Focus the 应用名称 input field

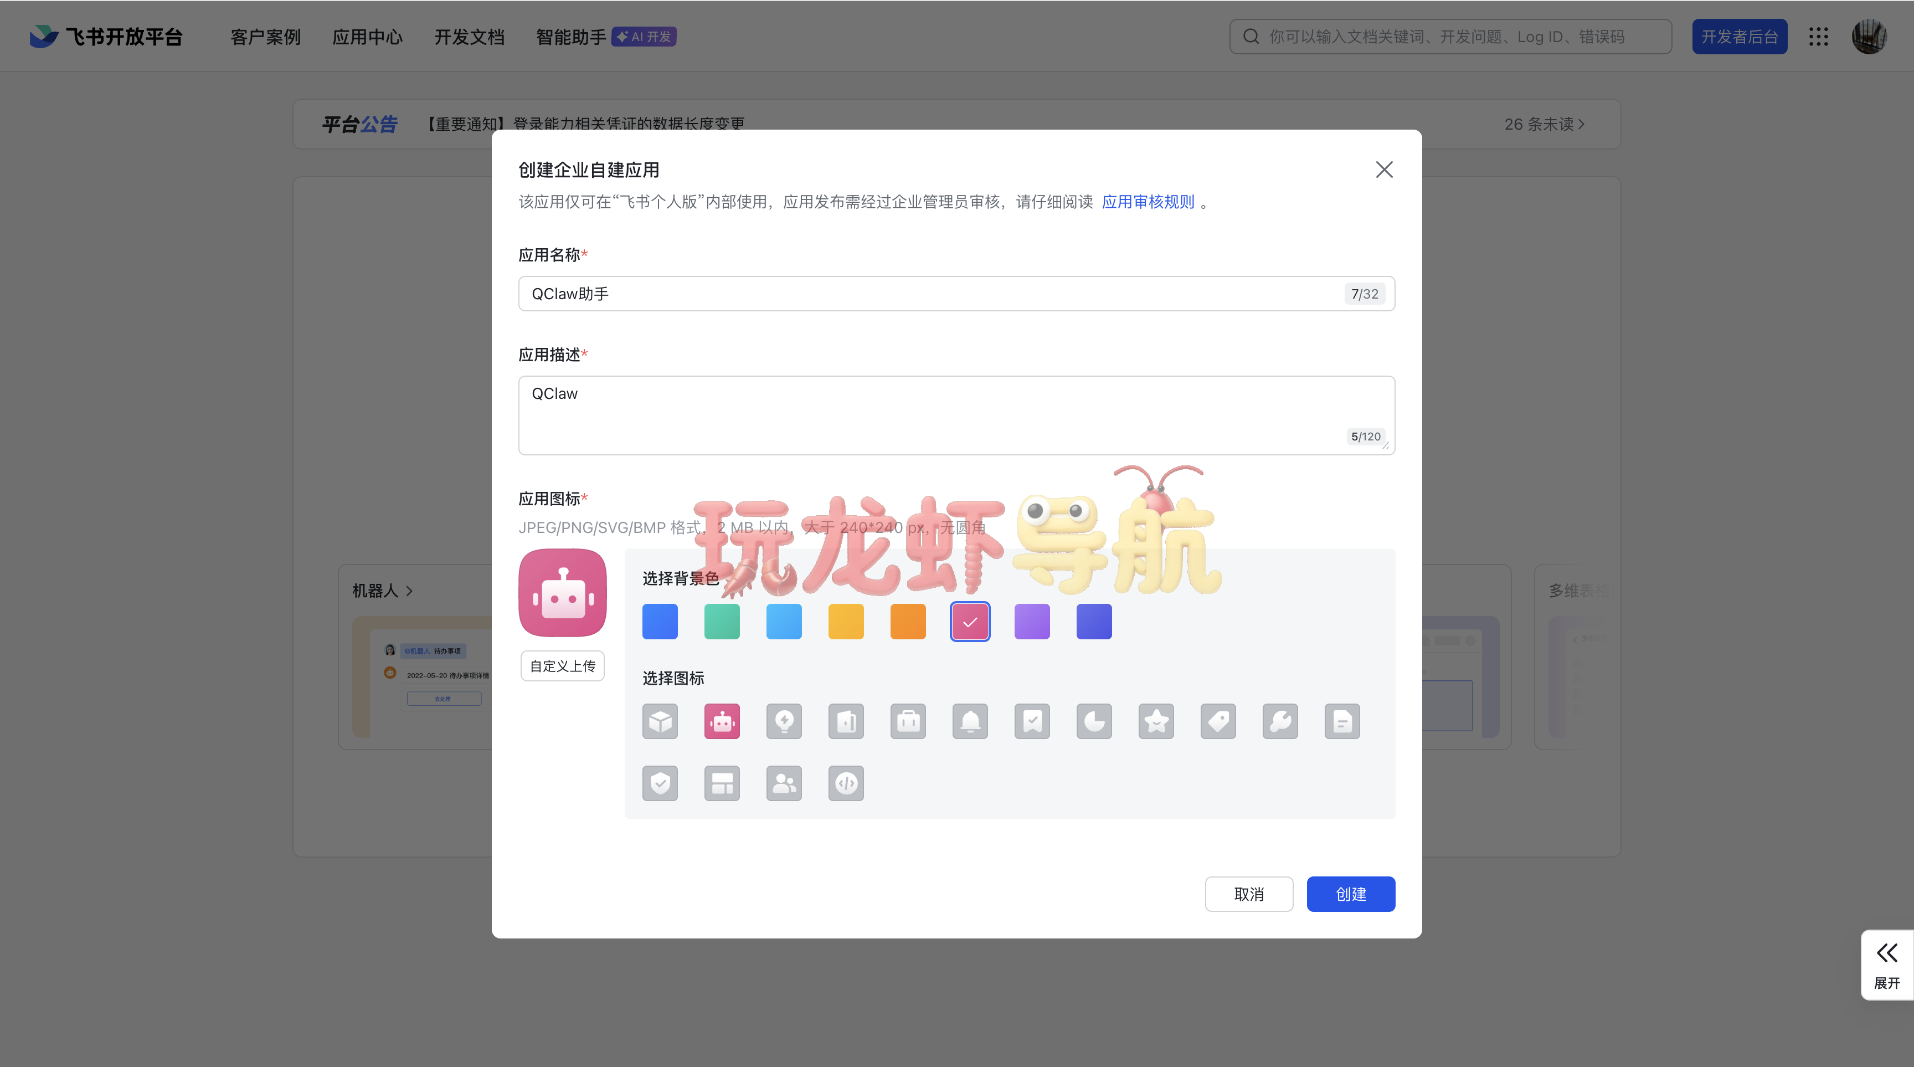[956, 294]
